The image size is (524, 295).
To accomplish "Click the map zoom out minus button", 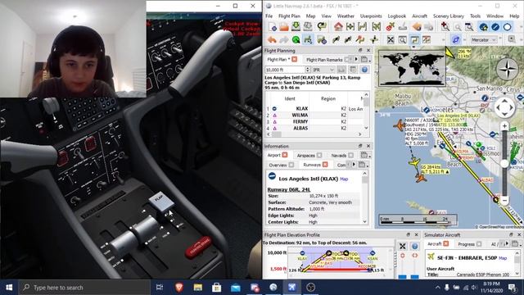I will click(x=504, y=200).
